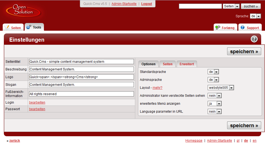
Task: Switch to the Optionen settings tab
Action: [x=148, y=64]
